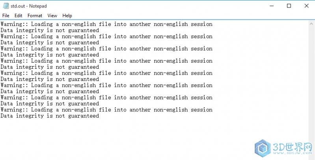Screen dimensions: 315x160
Task: Click the vertical scrollbar up arrow
Action: tap(312, 24)
